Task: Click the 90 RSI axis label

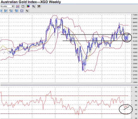Action: click(136, 87)
